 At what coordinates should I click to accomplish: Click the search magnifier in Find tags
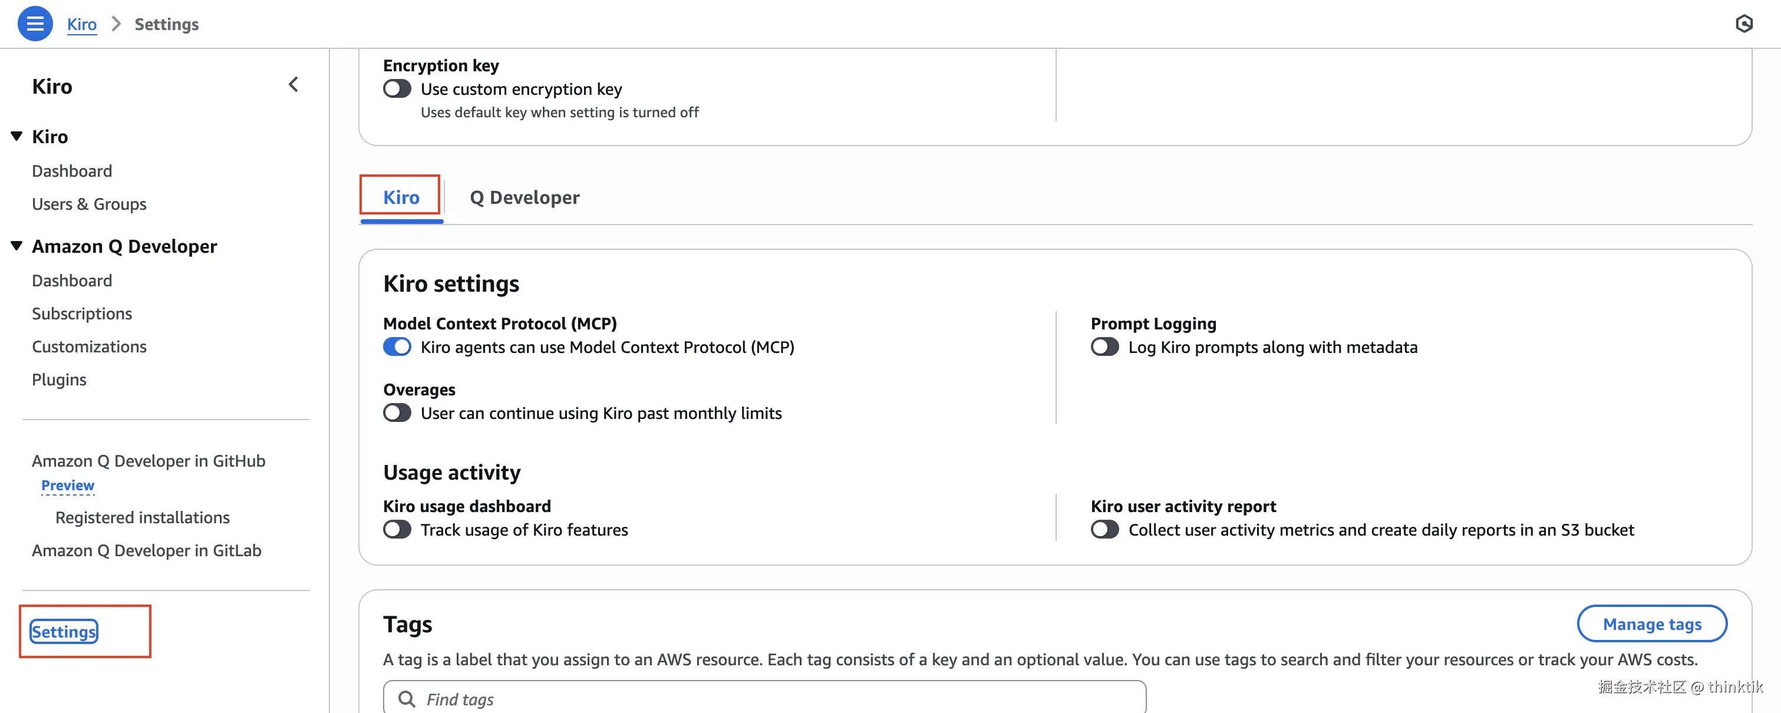[407, 698]
